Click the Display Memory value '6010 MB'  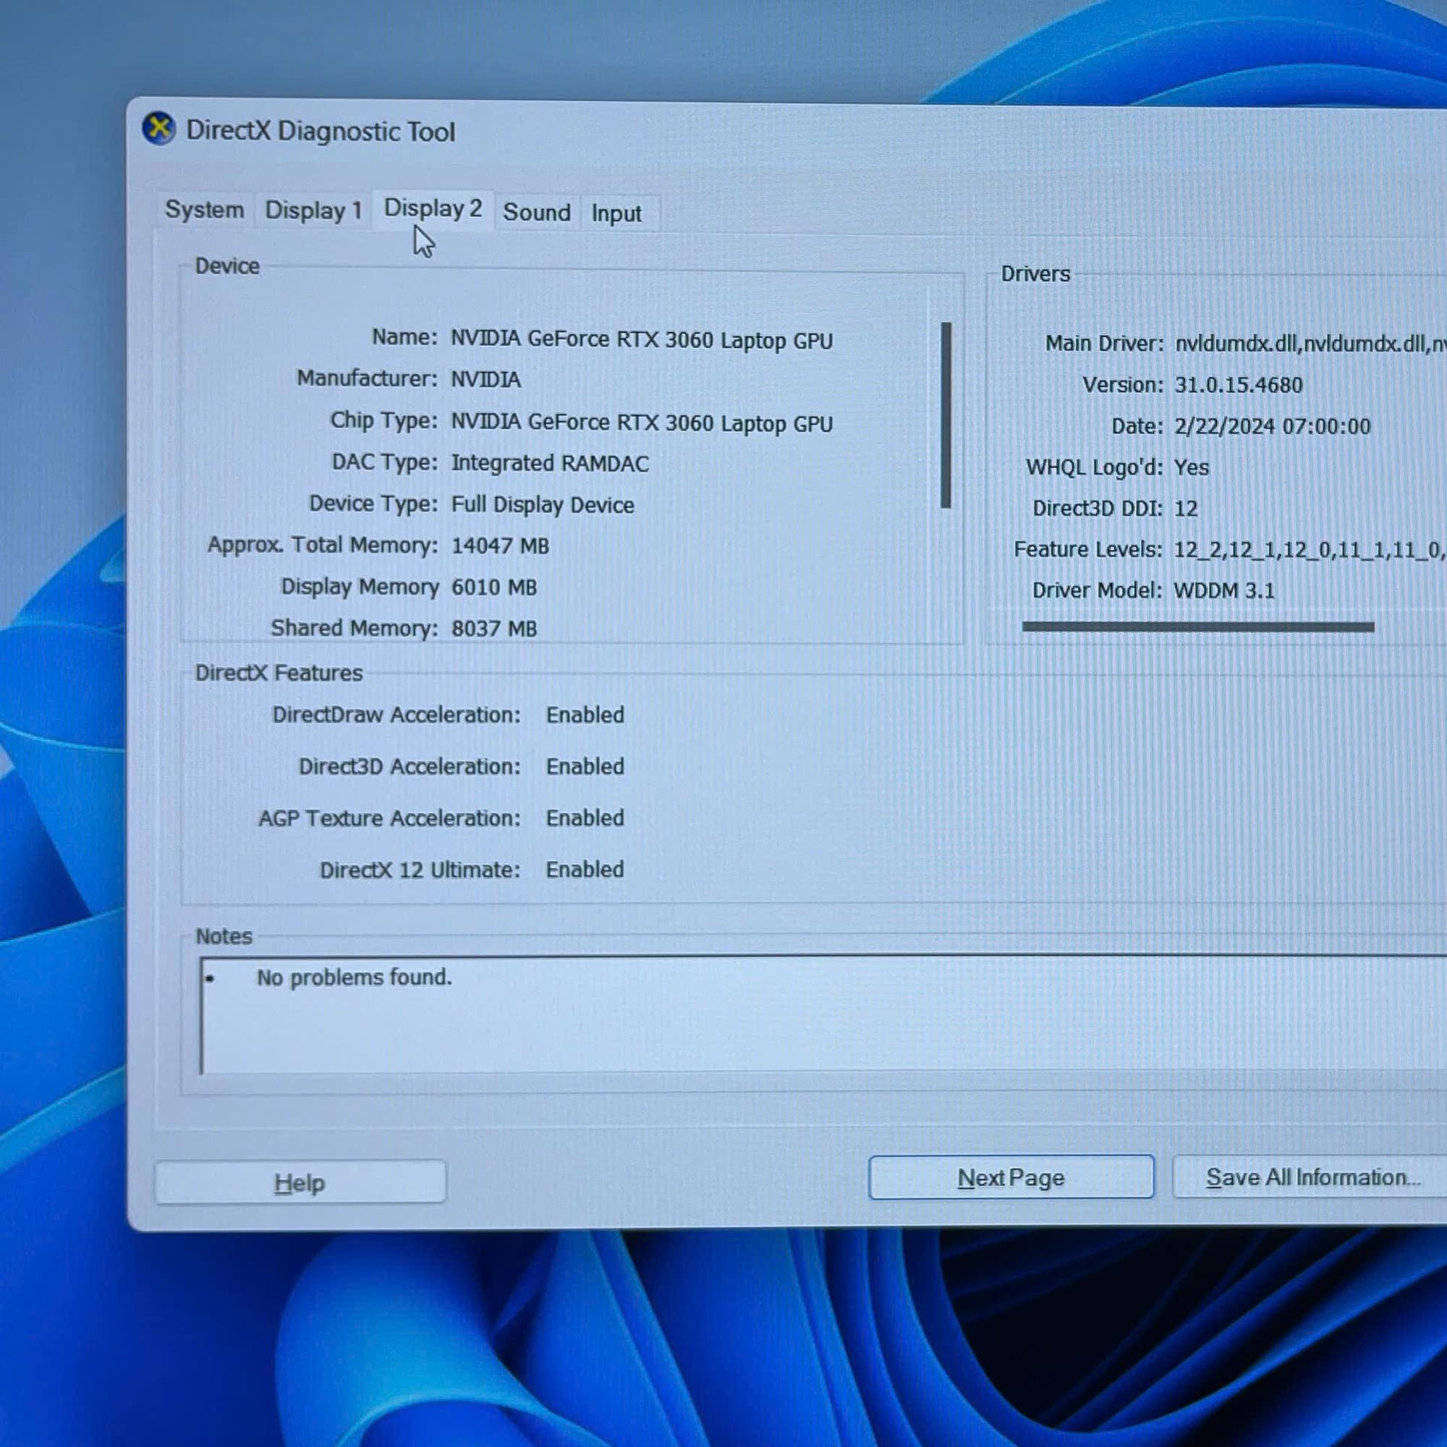[x=494, y=587]
